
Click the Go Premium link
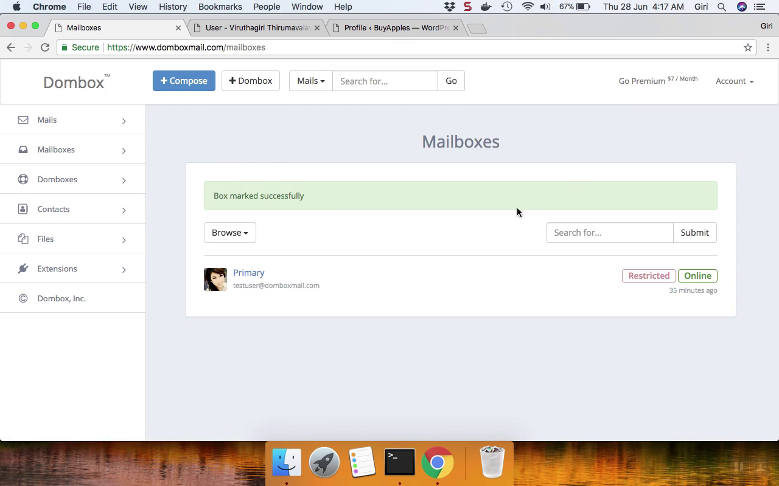pyautogui.click(x=658, y=80)
